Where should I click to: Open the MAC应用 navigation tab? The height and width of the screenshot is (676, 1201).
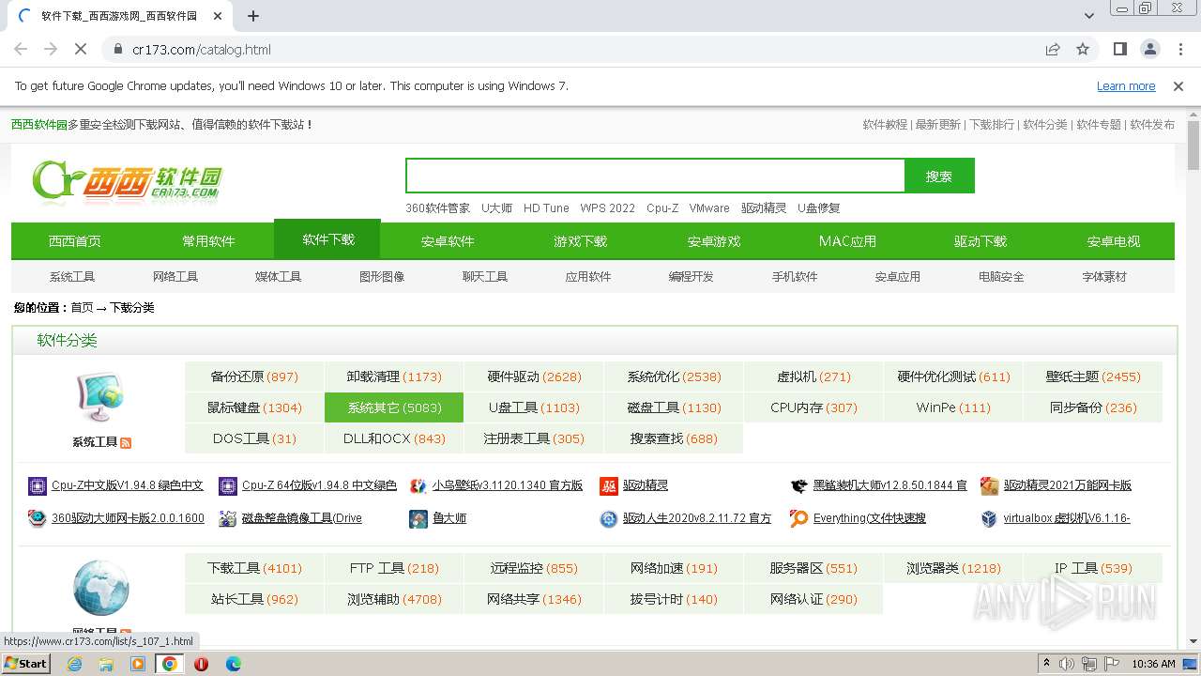(x=847, y=241)
